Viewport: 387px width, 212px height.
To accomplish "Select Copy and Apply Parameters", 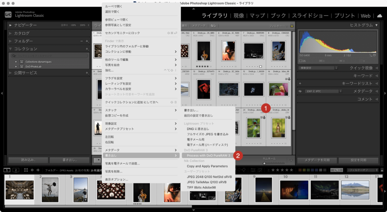I will tap(208, 166).
